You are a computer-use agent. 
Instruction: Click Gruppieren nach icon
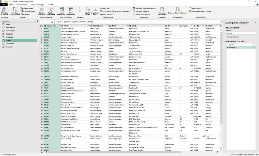95,10
